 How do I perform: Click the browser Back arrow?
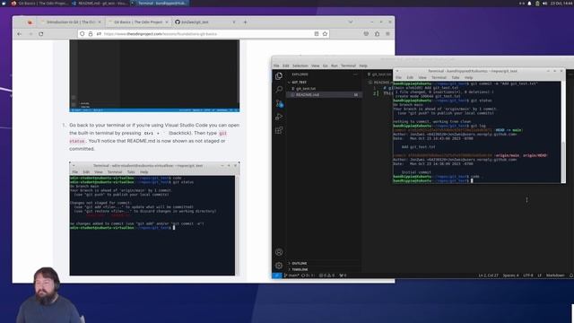(20, 34)
